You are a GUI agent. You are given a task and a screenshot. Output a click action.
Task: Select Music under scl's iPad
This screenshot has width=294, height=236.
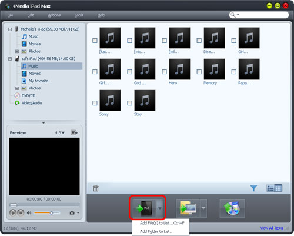52,66
